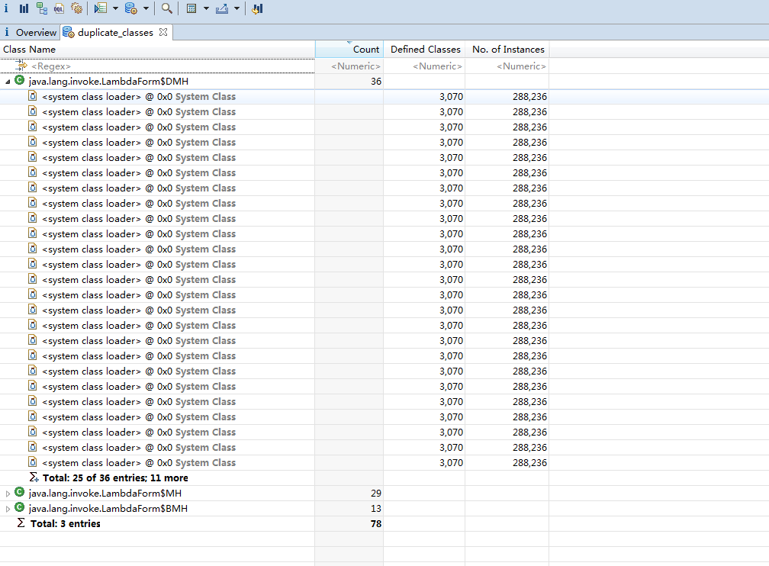Click the compare to another heap dump icon

258,8
